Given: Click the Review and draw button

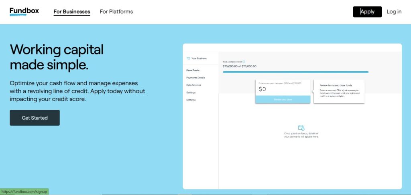Looking at the screenshot, I should pos(283,99).
